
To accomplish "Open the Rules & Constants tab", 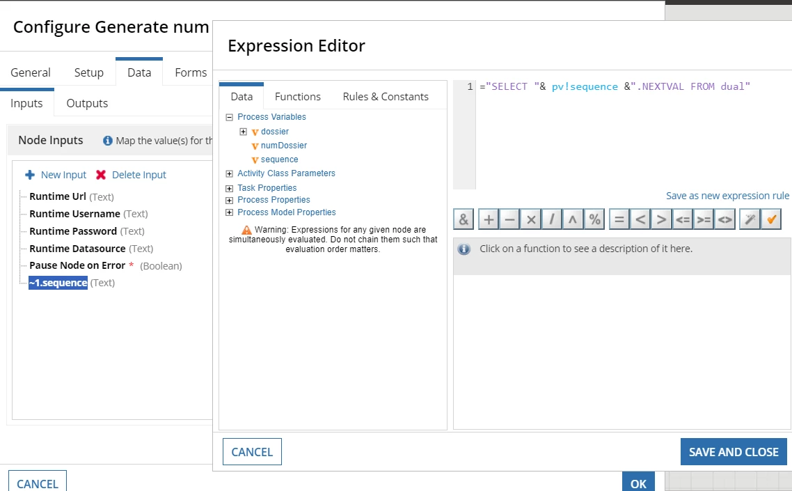I will coord(386,97).
